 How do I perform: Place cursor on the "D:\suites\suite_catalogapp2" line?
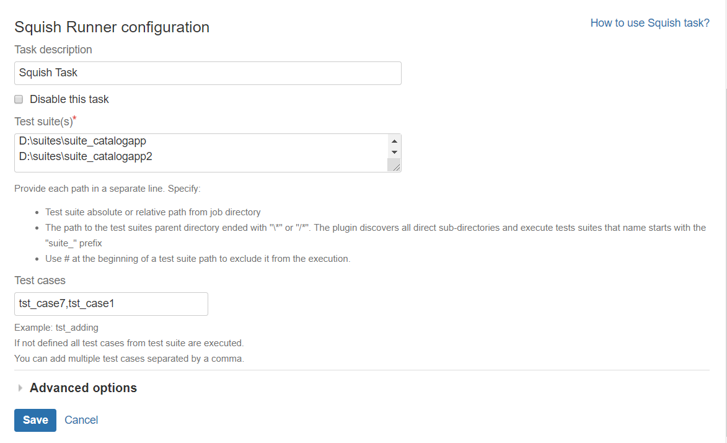pyautogui.click(x=86, y=156)
